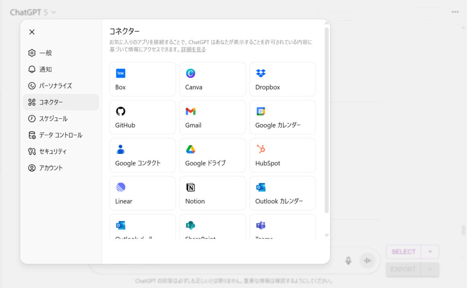Screen dimensions: 467x288
Task: Click the Outlook mail icon in bottom row
Action: (x=120, y=225)
